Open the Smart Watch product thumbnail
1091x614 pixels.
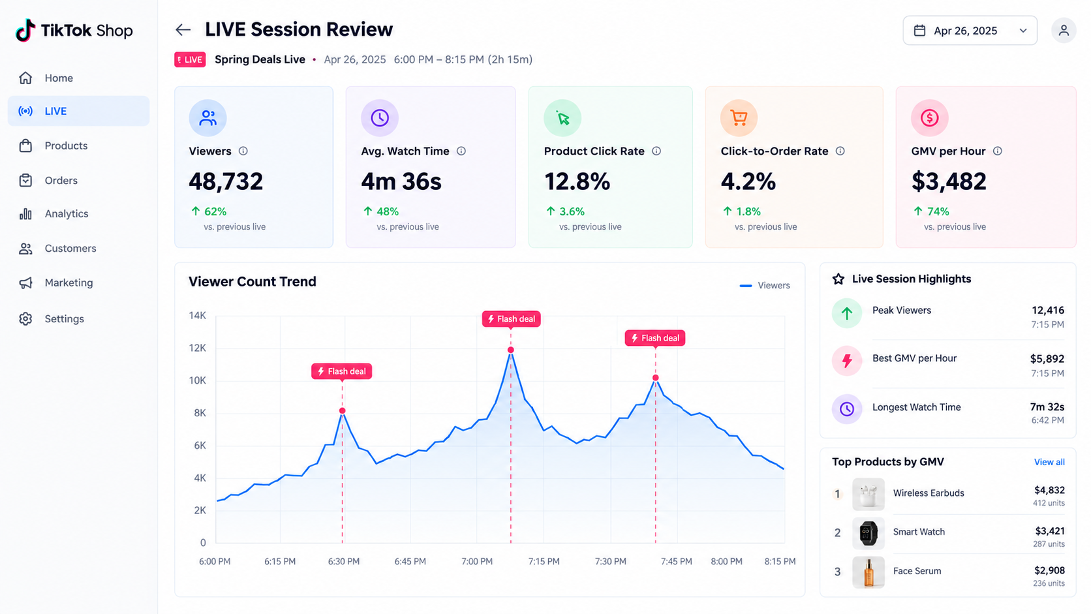point(868,533)
